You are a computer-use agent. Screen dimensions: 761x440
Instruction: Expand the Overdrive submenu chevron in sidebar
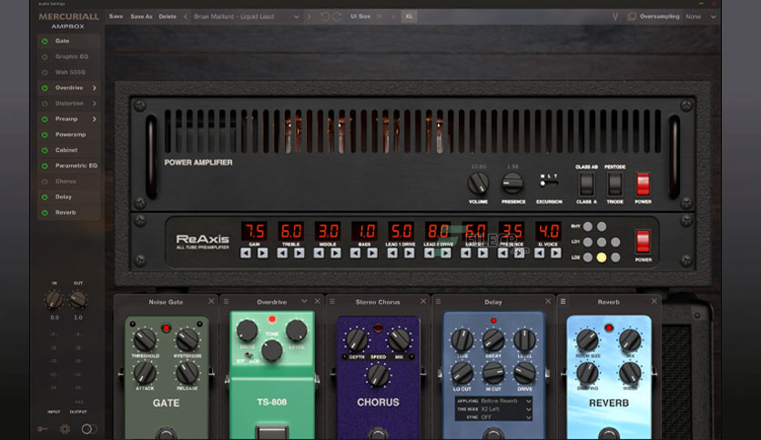[x=94, y=87]
